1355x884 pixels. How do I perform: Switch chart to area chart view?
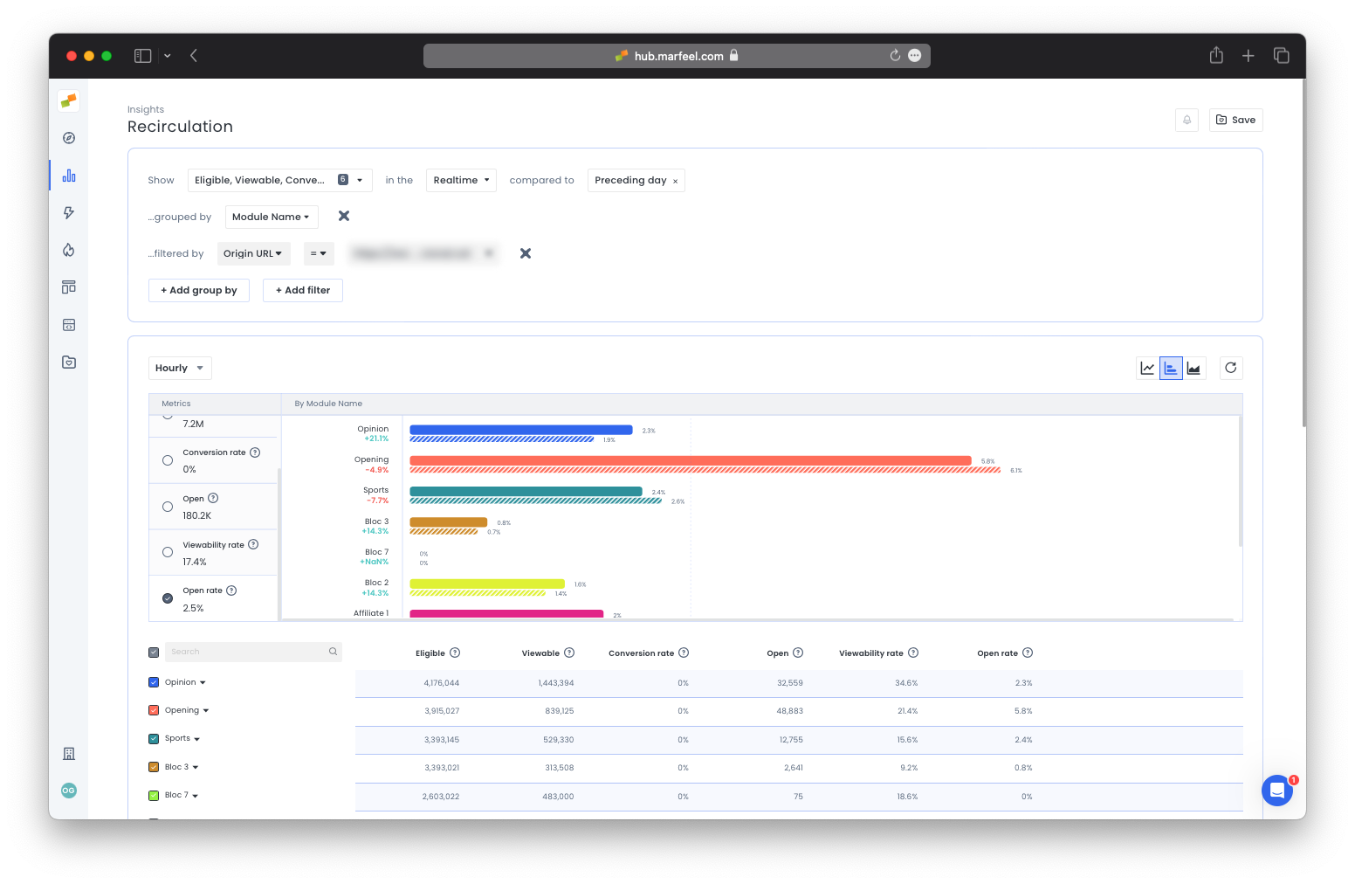(x=1194, y=368)
